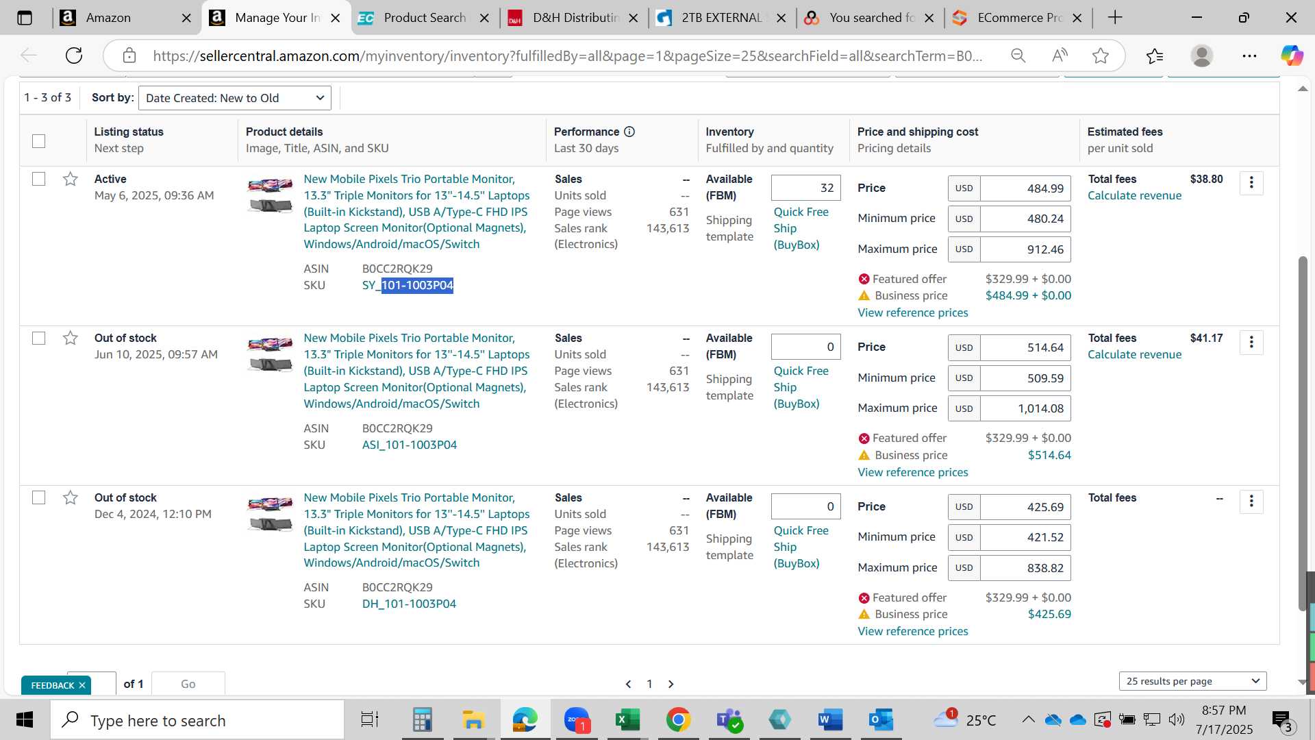Edit the maximum price field showing 912.46

click(1025, 249)
